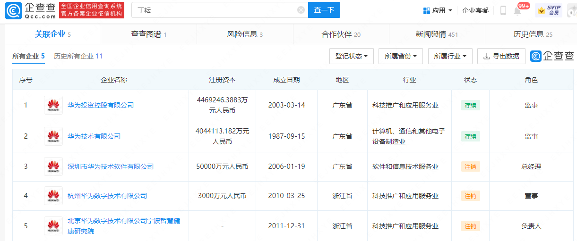Click Huawei logo of 北京华为数字技术 row

[53, 226]
